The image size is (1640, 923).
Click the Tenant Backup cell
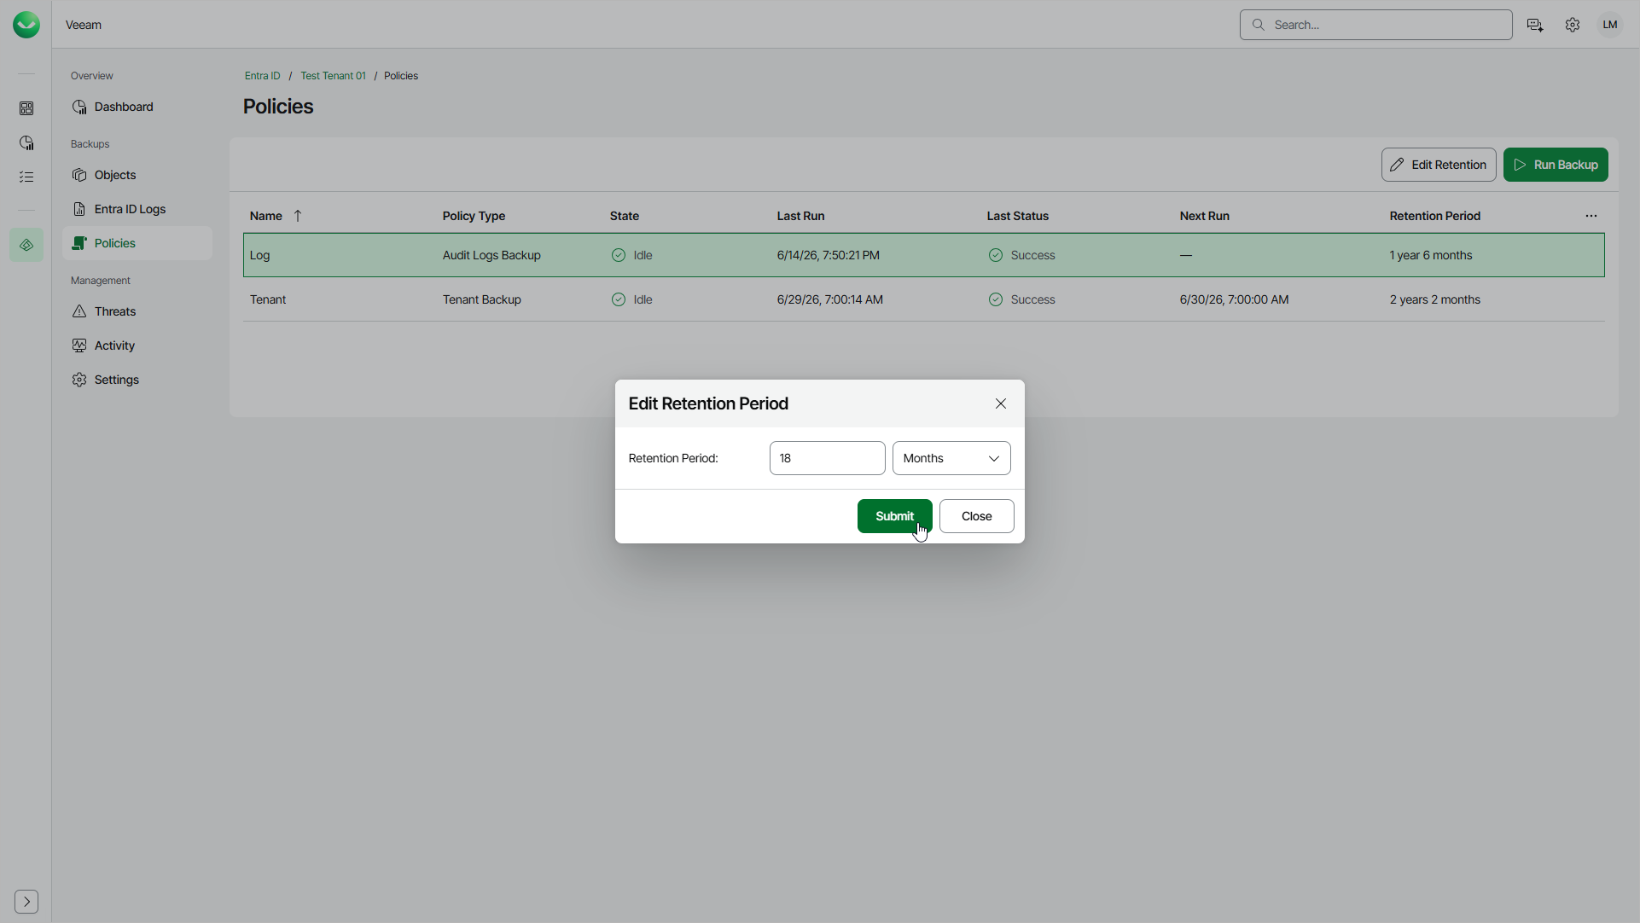(x=482, y=299)
